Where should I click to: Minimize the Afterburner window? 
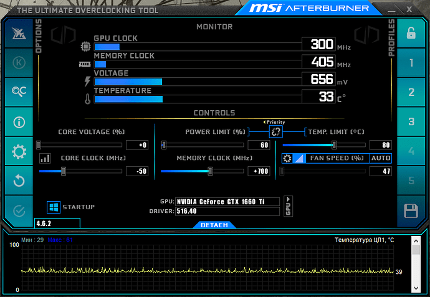coord(391,11)
